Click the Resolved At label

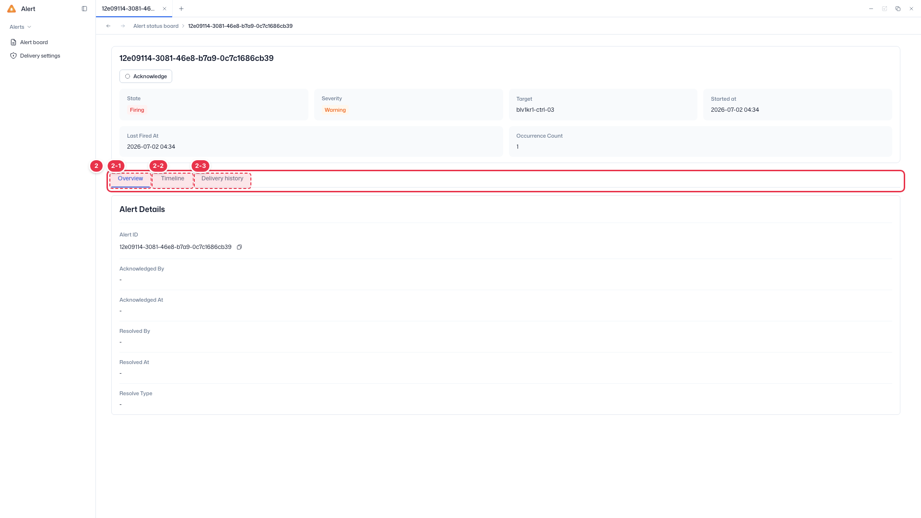tap(134, 362)
